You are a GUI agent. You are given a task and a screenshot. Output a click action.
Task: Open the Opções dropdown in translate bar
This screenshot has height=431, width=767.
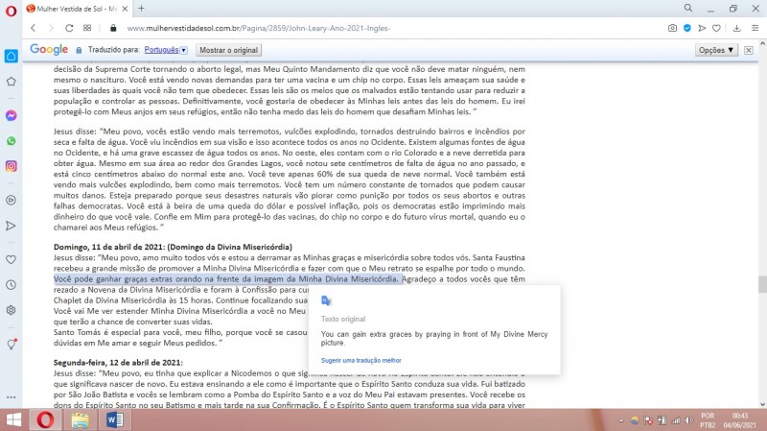click(717, 49)
